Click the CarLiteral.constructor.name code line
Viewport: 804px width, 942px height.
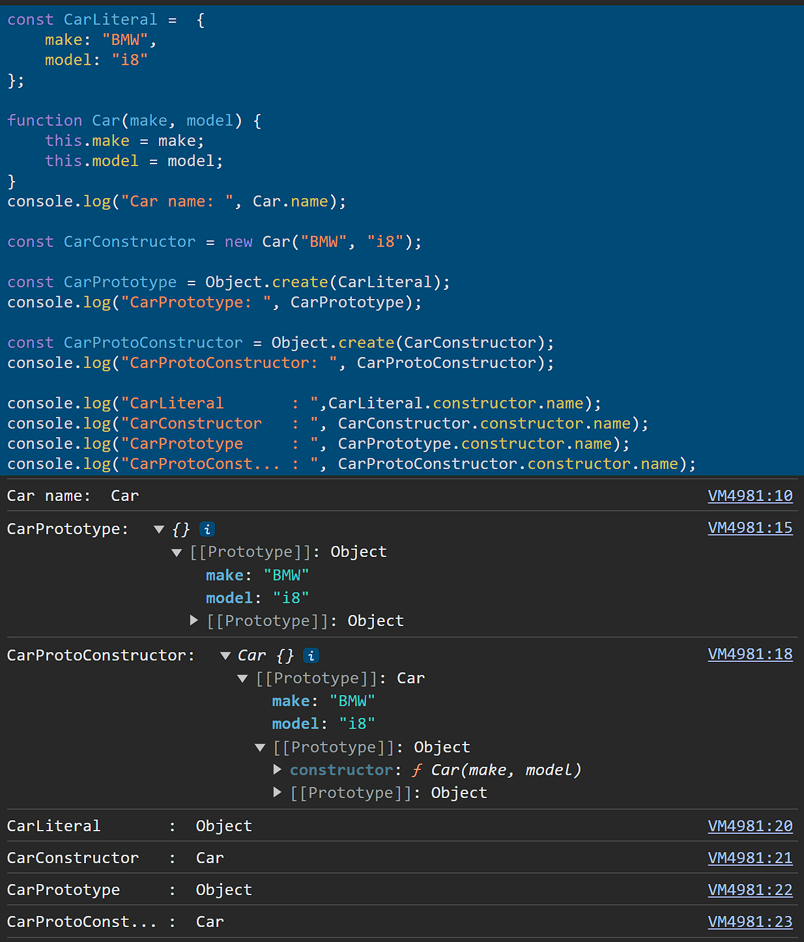tap(304, 403)
